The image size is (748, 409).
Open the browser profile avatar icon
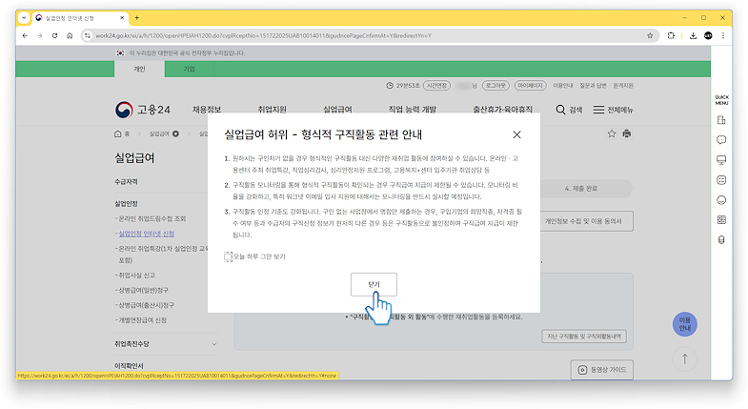pyautogui.click(x=708, y=36)
